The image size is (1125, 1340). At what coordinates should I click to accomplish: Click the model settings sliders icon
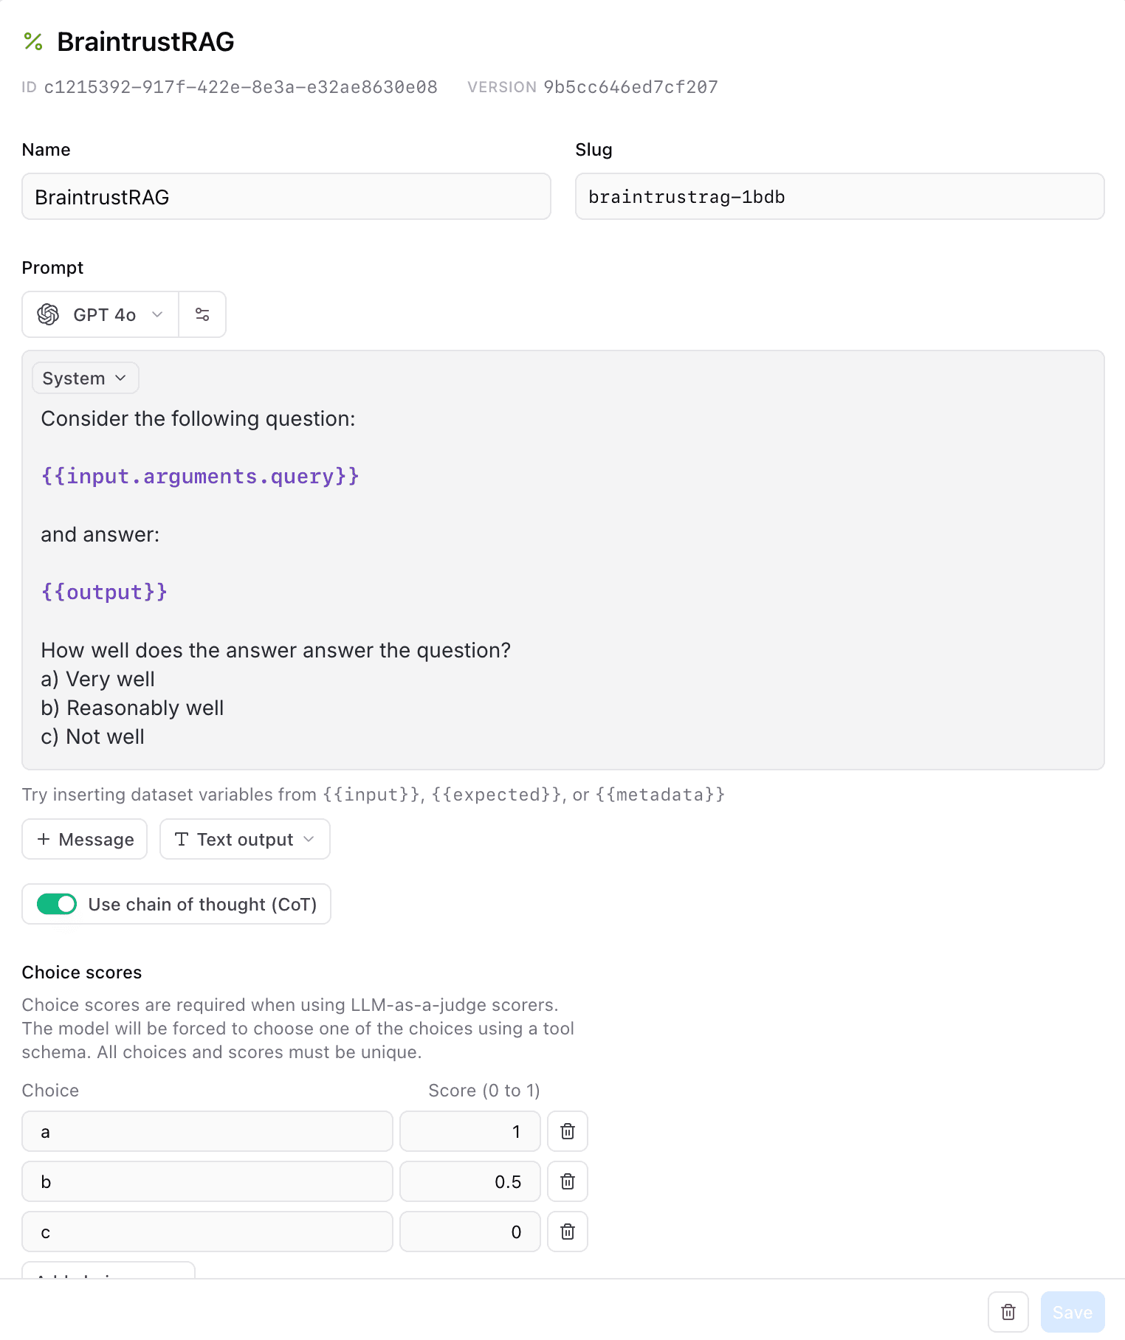[202, 315]
